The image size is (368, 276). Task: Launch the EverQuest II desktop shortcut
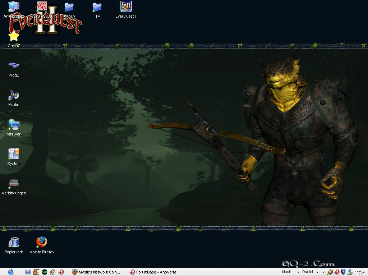(x=126, y=9)
